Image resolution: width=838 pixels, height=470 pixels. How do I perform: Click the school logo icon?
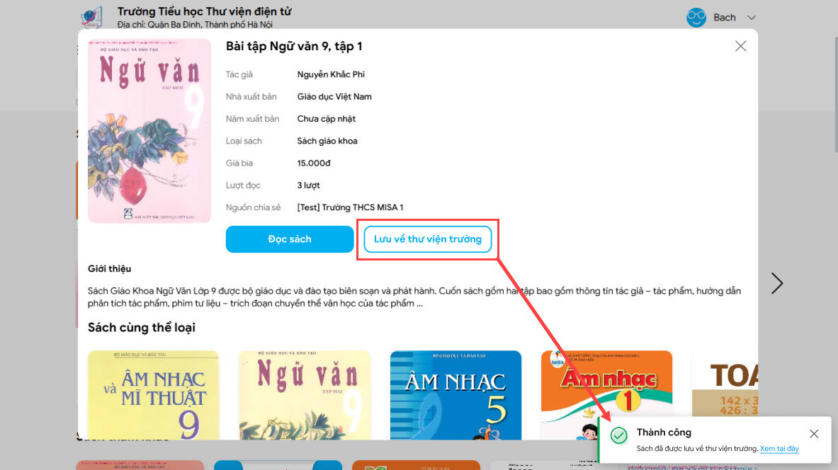point(91,17)
